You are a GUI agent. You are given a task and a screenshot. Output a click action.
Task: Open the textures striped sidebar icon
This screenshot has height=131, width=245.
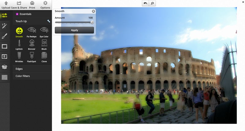tap(4, 77)
